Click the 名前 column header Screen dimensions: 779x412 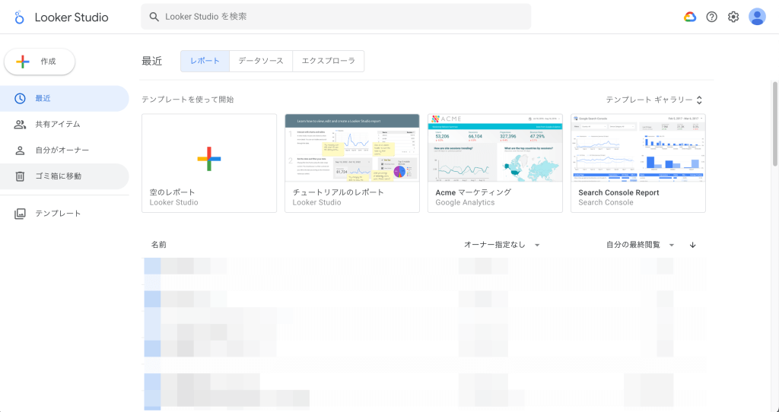click(159, 245)
